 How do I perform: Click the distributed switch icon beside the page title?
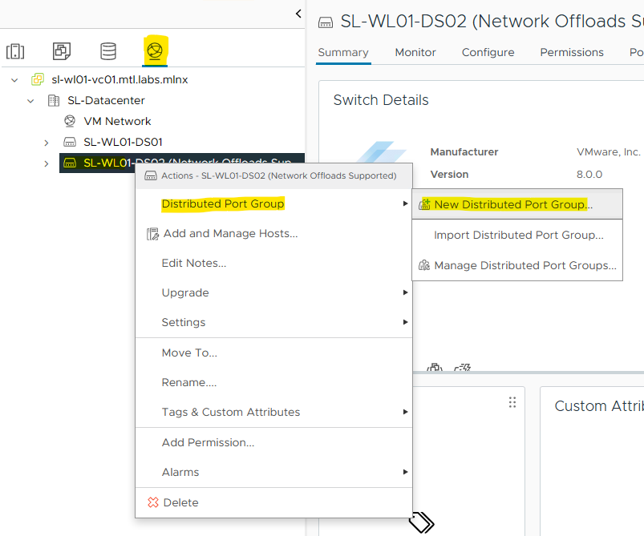326,22
